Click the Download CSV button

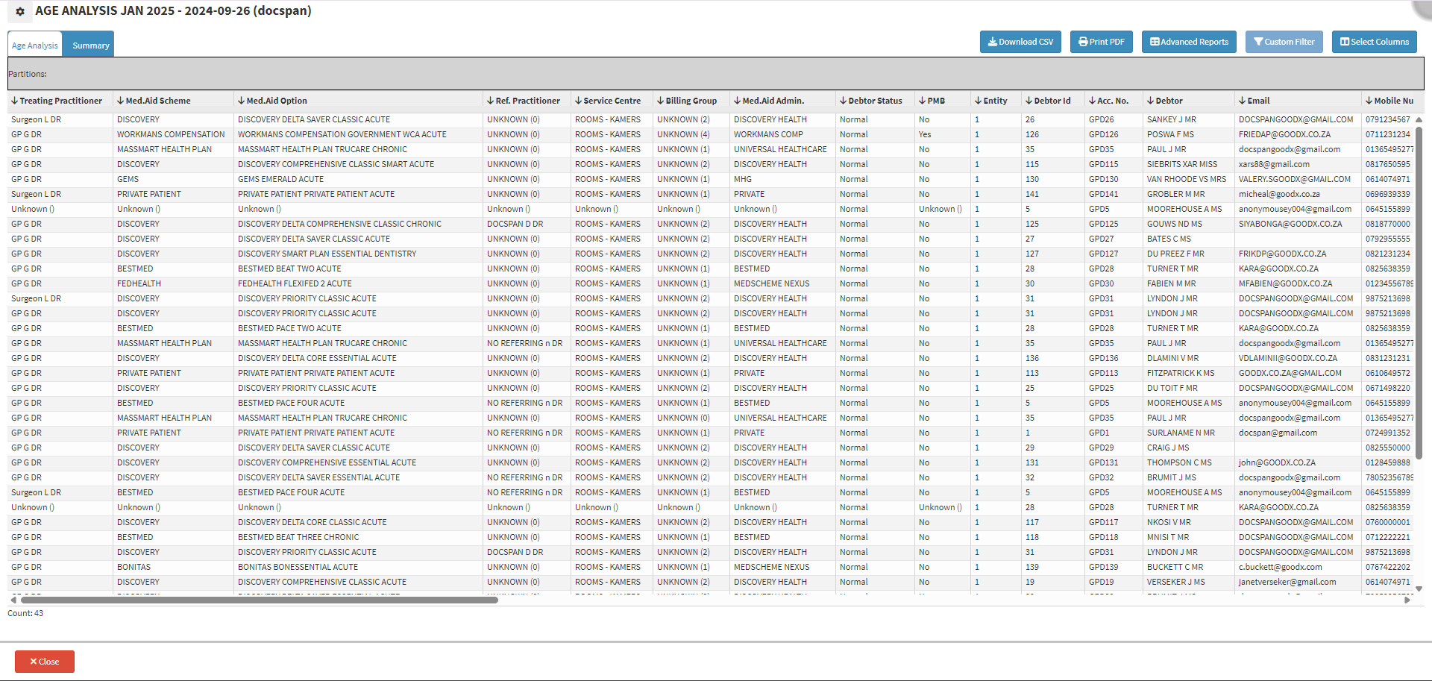tap(1020, 42)
